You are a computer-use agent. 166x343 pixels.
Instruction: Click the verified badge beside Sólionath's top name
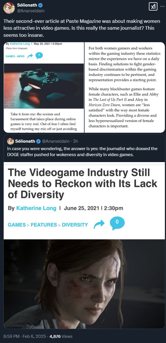coord(40,5)
